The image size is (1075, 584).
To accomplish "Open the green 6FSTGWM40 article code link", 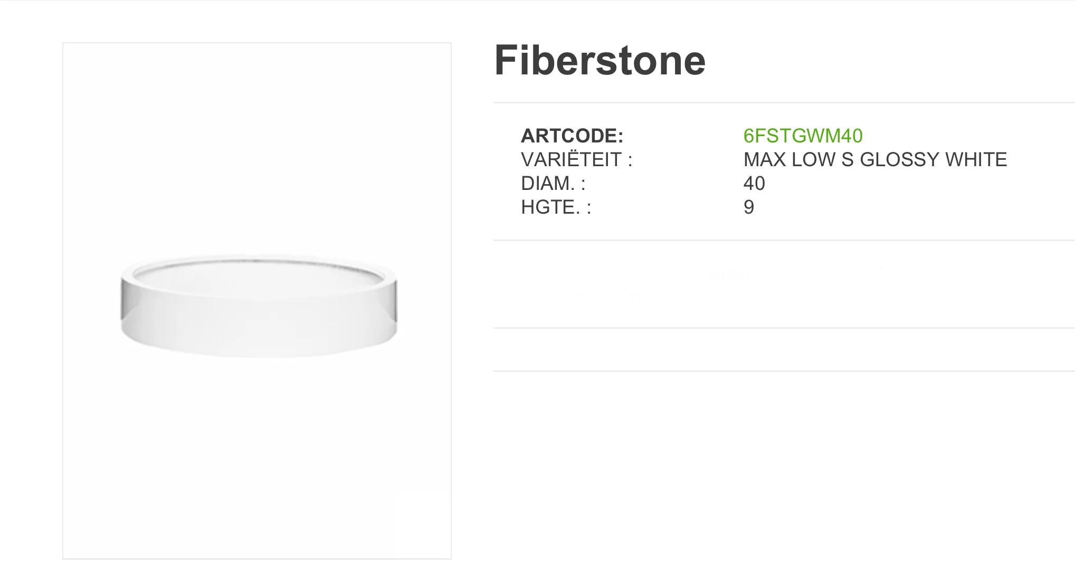I will [803, 136].
